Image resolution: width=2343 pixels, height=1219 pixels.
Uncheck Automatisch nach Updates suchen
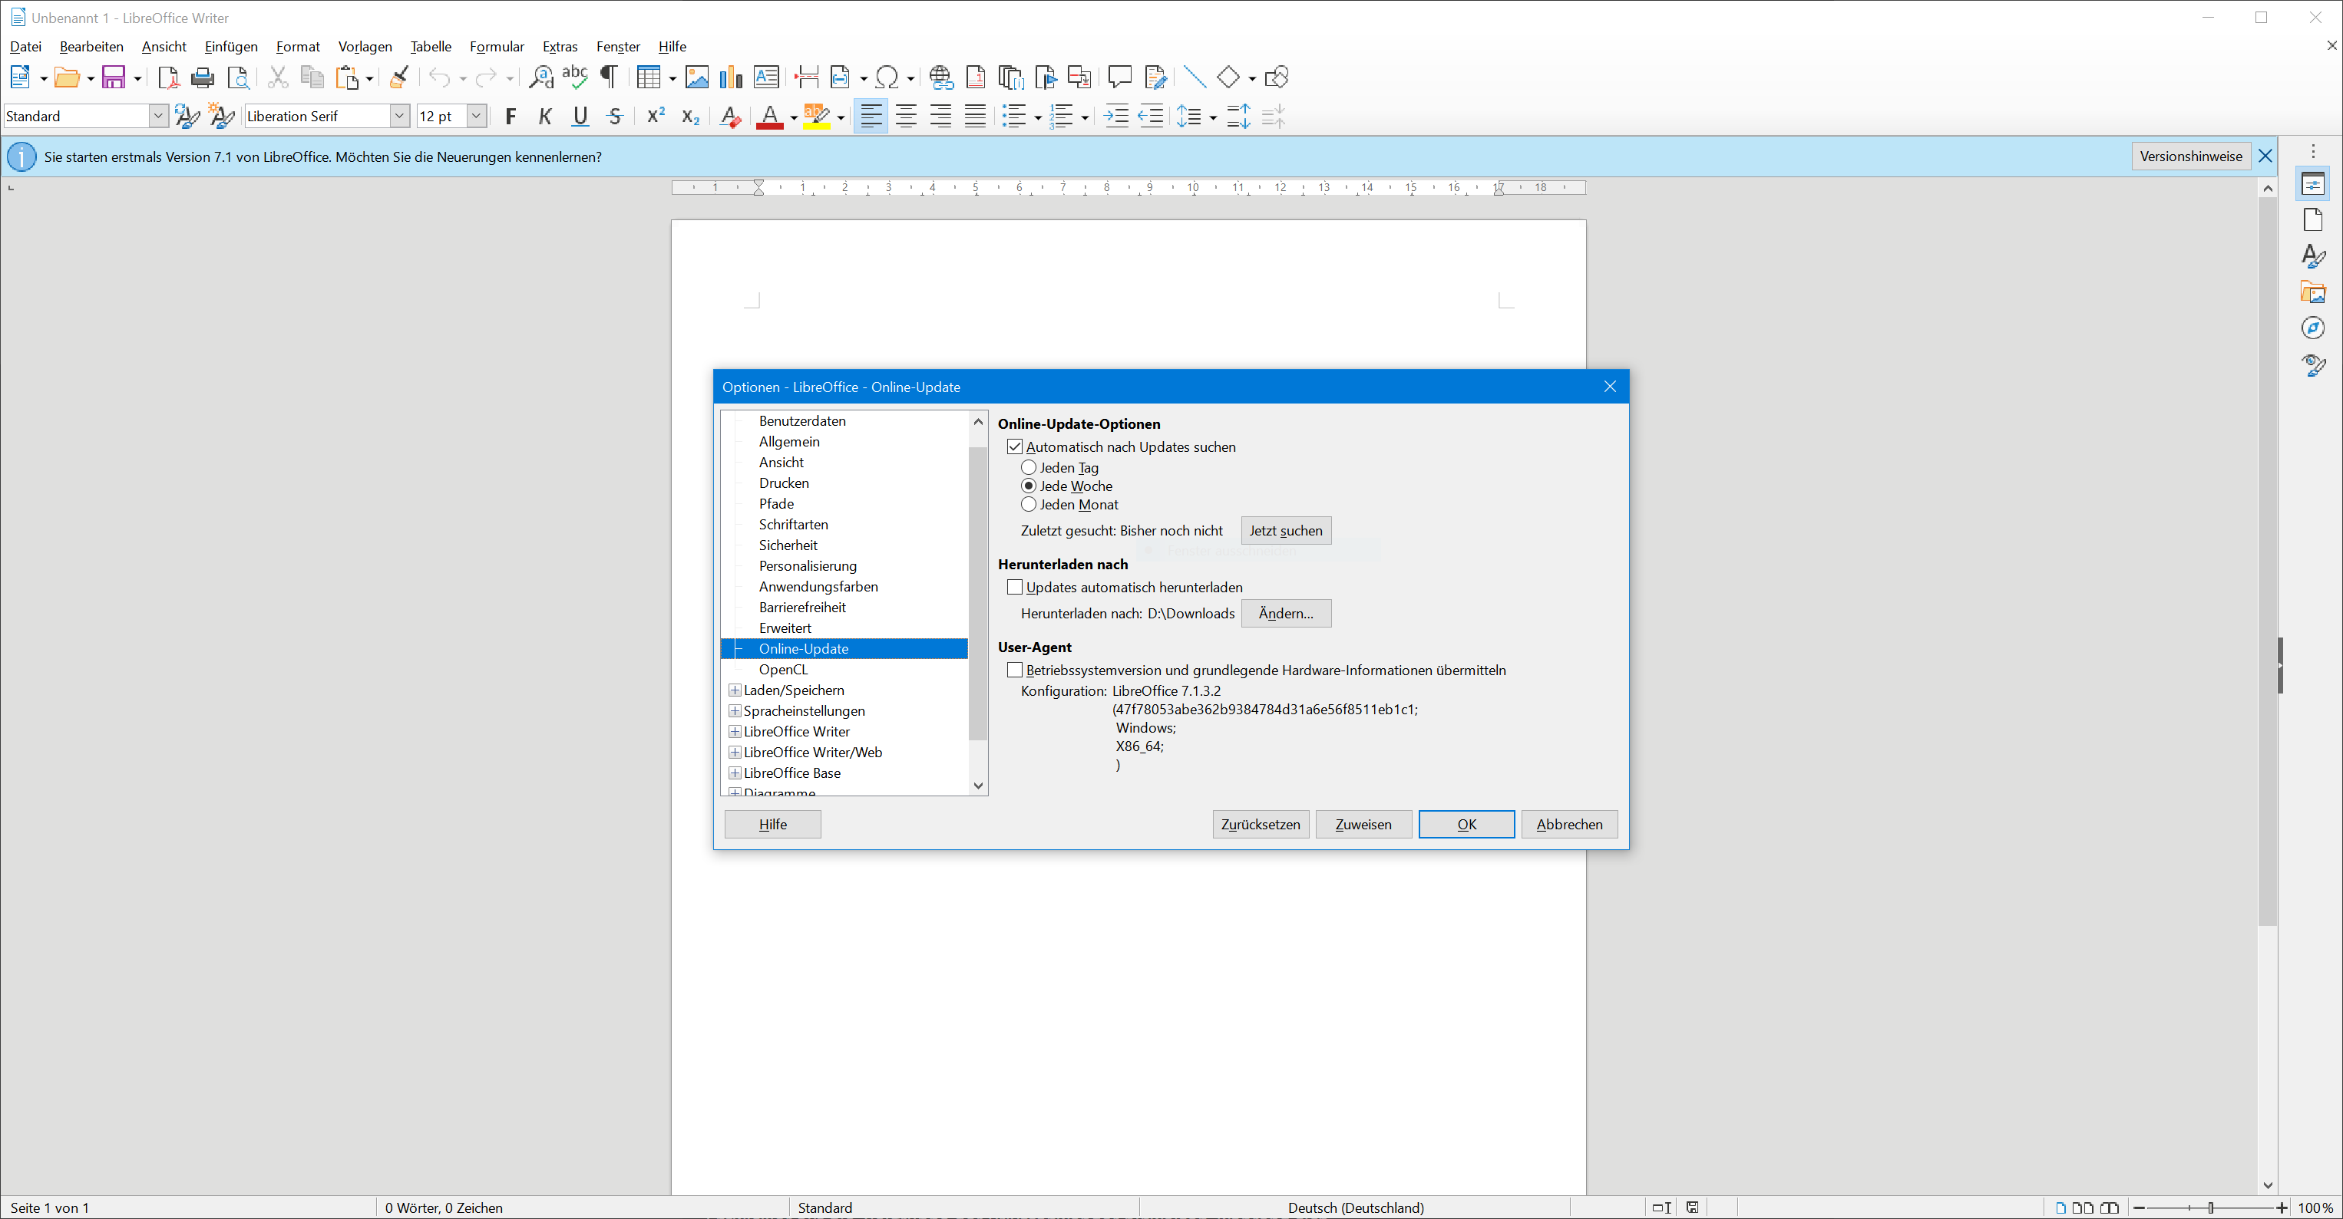[x=1015, y=447]
